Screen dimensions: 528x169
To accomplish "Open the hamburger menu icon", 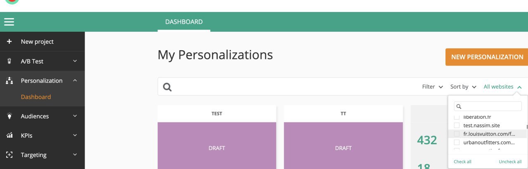I will pos(9,22).
